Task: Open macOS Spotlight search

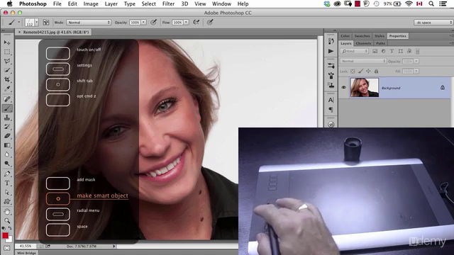Action: (431, 4)
